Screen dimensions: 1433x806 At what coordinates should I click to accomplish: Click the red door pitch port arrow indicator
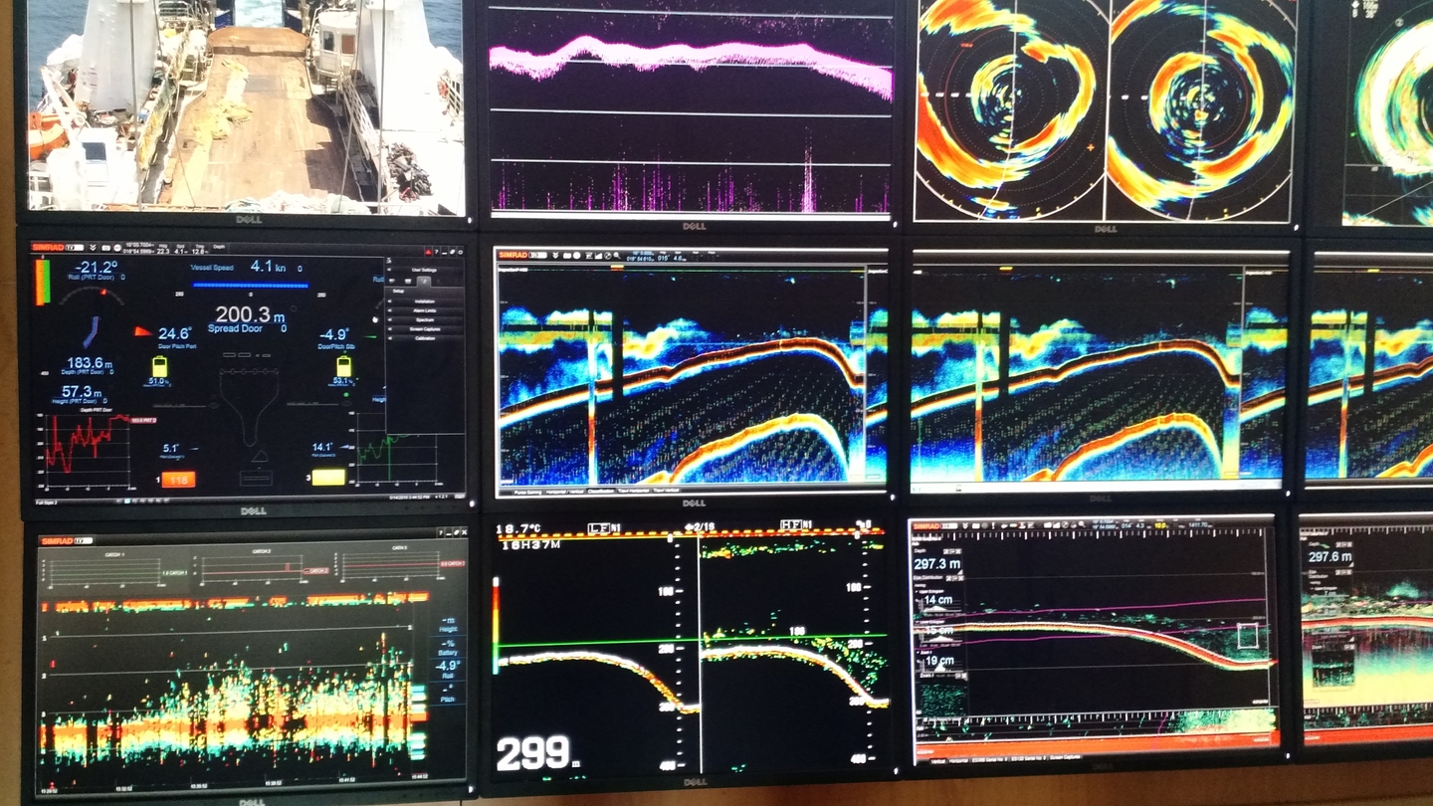[144, 332]
